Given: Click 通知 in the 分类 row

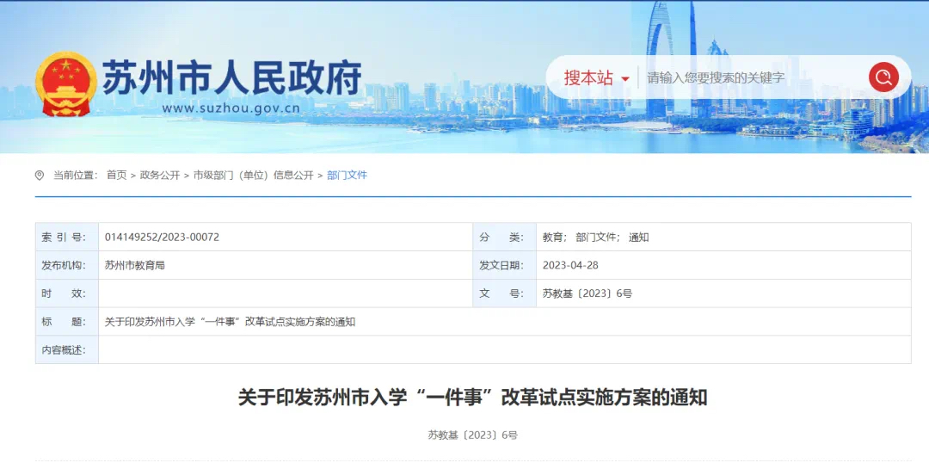Looking at the screenshot, I should [x=638, y=237].
